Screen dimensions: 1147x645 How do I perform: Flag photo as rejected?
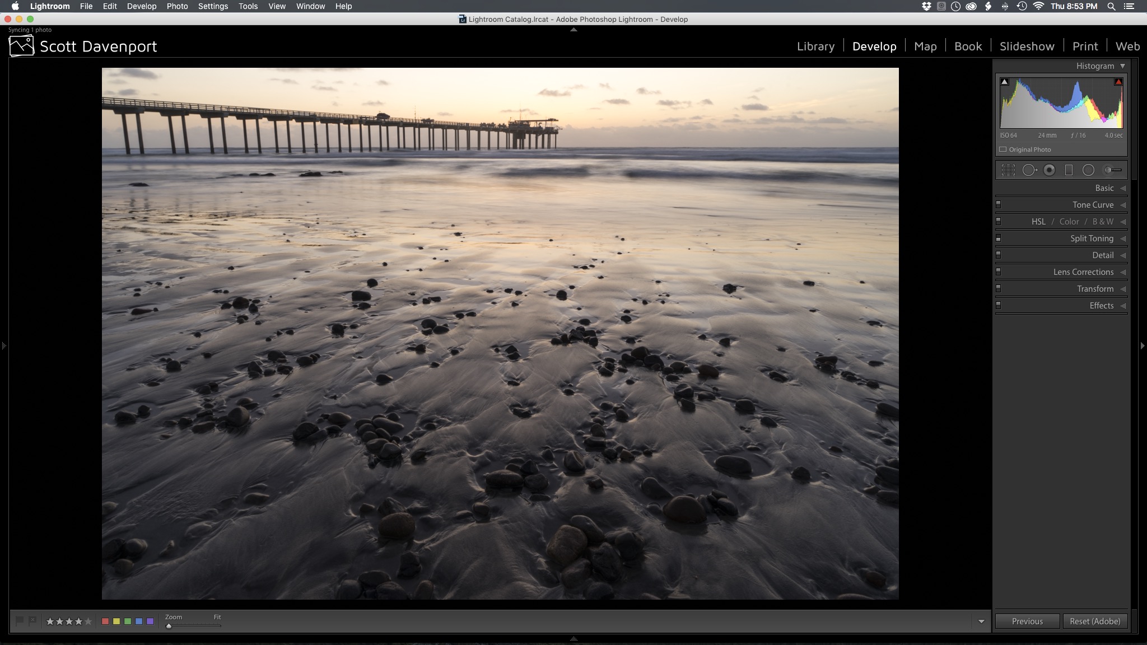click(x=33, y=621)
